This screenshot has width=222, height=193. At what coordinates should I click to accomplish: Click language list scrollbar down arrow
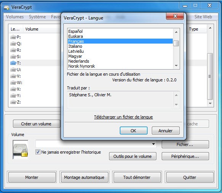(x=176, y=65)
